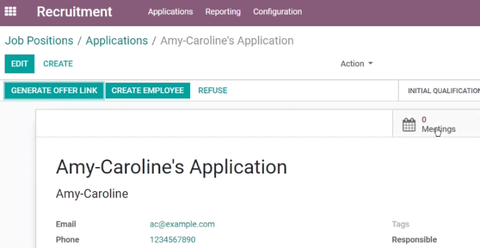Viewport: 480px width, 248px height.
Task: Click the REFUSE button
Action: tap(213, 91)
